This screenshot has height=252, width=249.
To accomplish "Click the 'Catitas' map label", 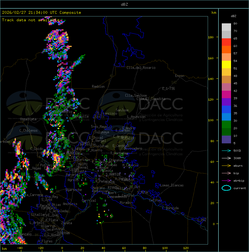I will point(155,200).
